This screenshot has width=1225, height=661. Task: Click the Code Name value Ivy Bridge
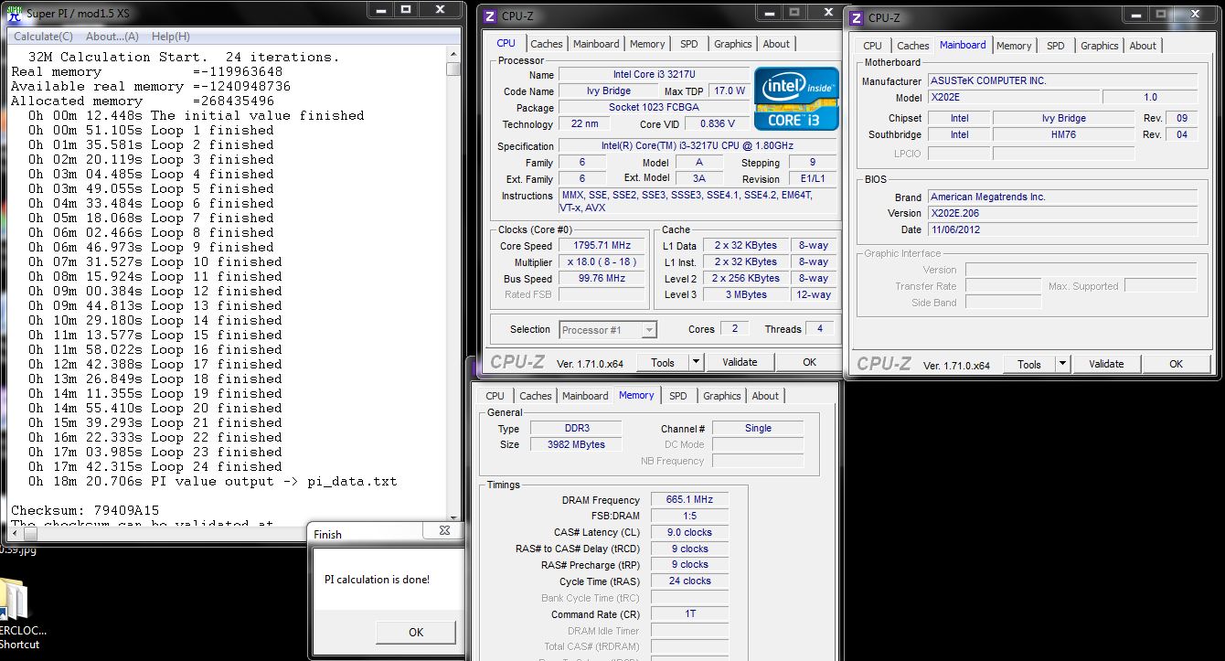click(x=609, y=91)
